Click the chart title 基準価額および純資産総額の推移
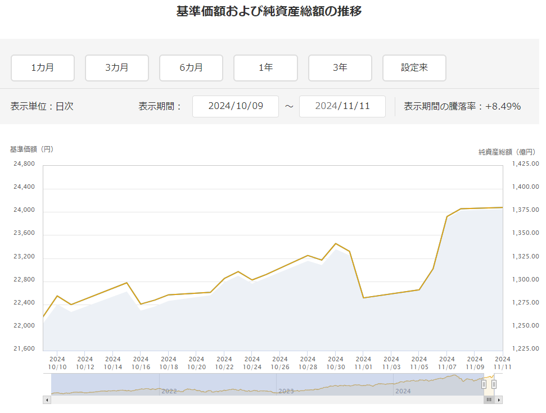This screenshot has width=546, height=413. pos(269,11)
